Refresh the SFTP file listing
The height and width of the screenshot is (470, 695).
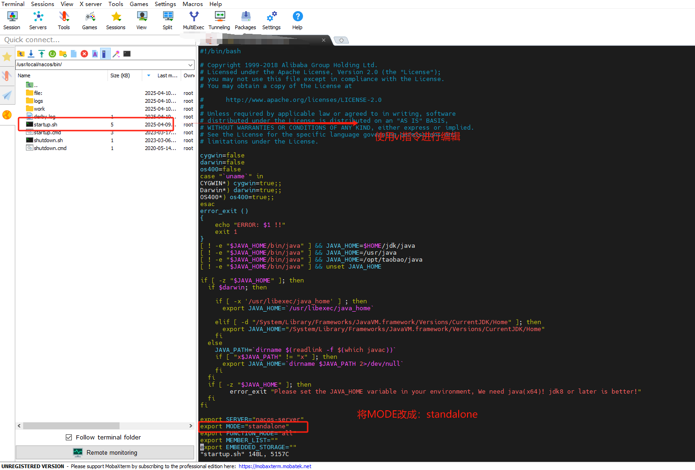click(52, 54)
